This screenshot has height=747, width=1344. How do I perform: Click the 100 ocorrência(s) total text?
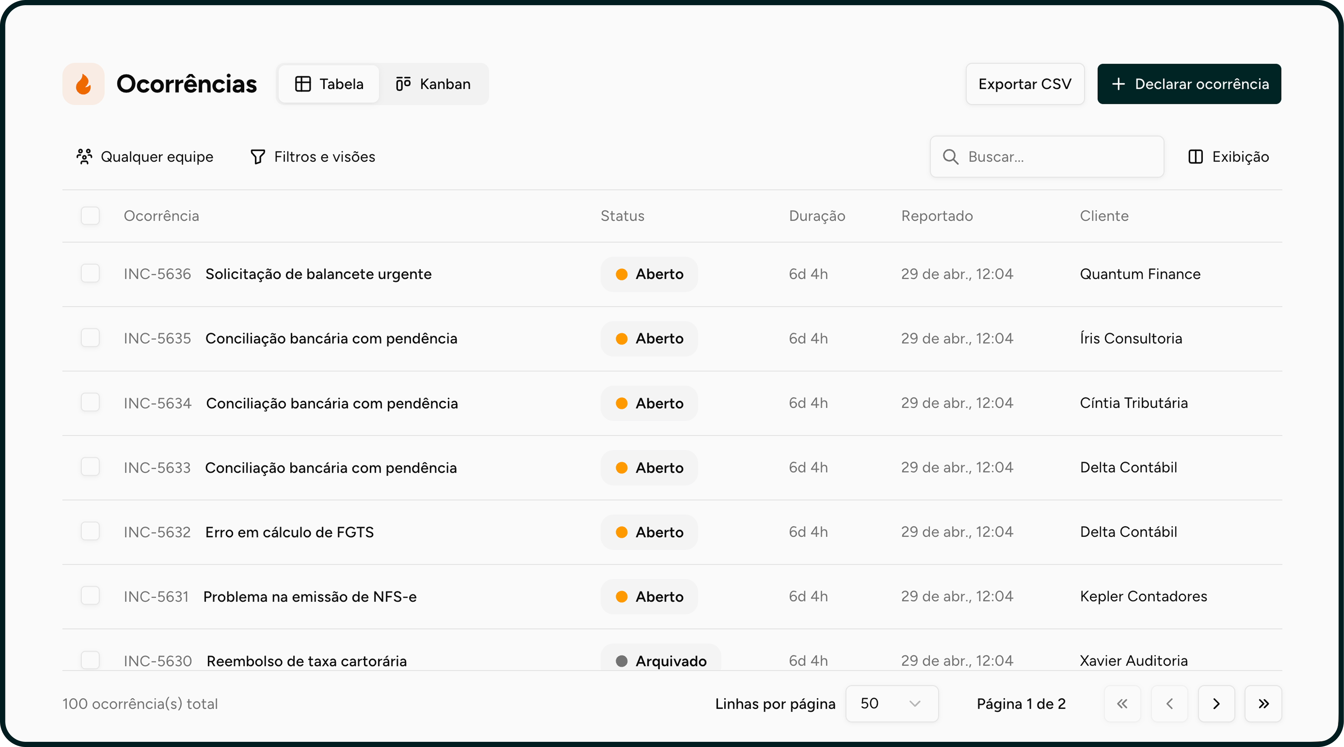coord(140,704)
